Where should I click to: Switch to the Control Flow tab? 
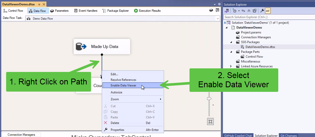point(13,11)
